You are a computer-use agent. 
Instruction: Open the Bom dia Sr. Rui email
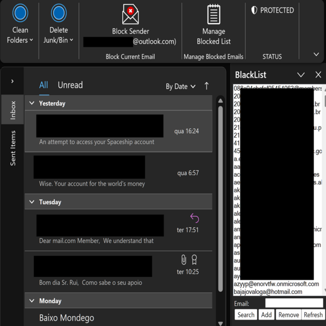click(118, 272)
